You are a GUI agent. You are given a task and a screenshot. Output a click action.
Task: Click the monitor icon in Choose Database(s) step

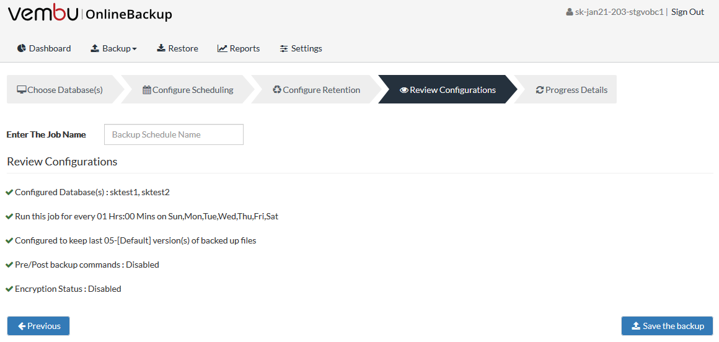[x=22, y=90]
